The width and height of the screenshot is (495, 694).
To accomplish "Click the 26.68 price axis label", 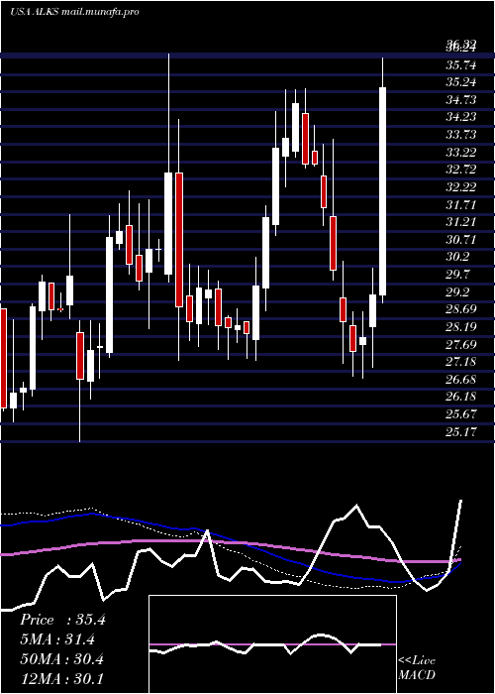I will coord(461,380).
